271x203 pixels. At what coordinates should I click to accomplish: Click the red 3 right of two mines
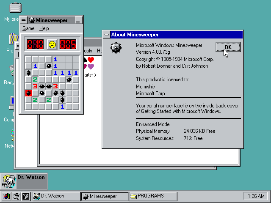coord(55,86)
